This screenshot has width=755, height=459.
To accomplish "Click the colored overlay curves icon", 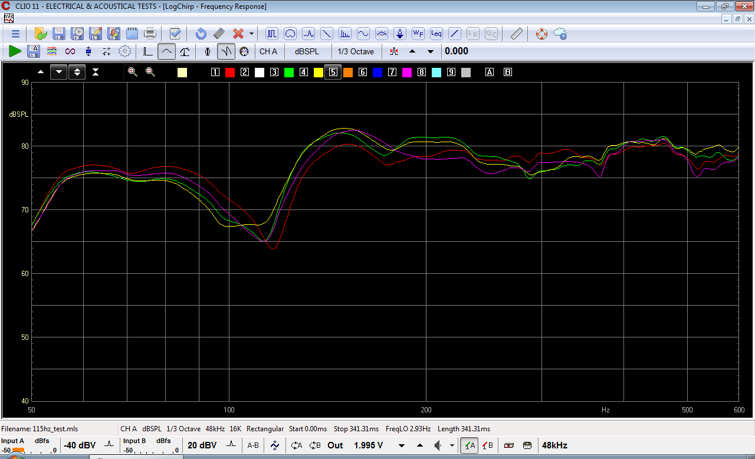I will 52,51.
